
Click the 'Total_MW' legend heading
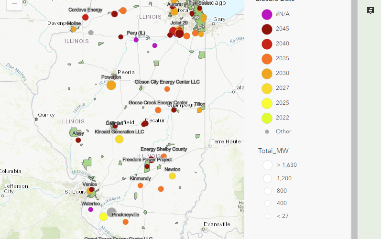pyautogui.click(x=273, y=151)
